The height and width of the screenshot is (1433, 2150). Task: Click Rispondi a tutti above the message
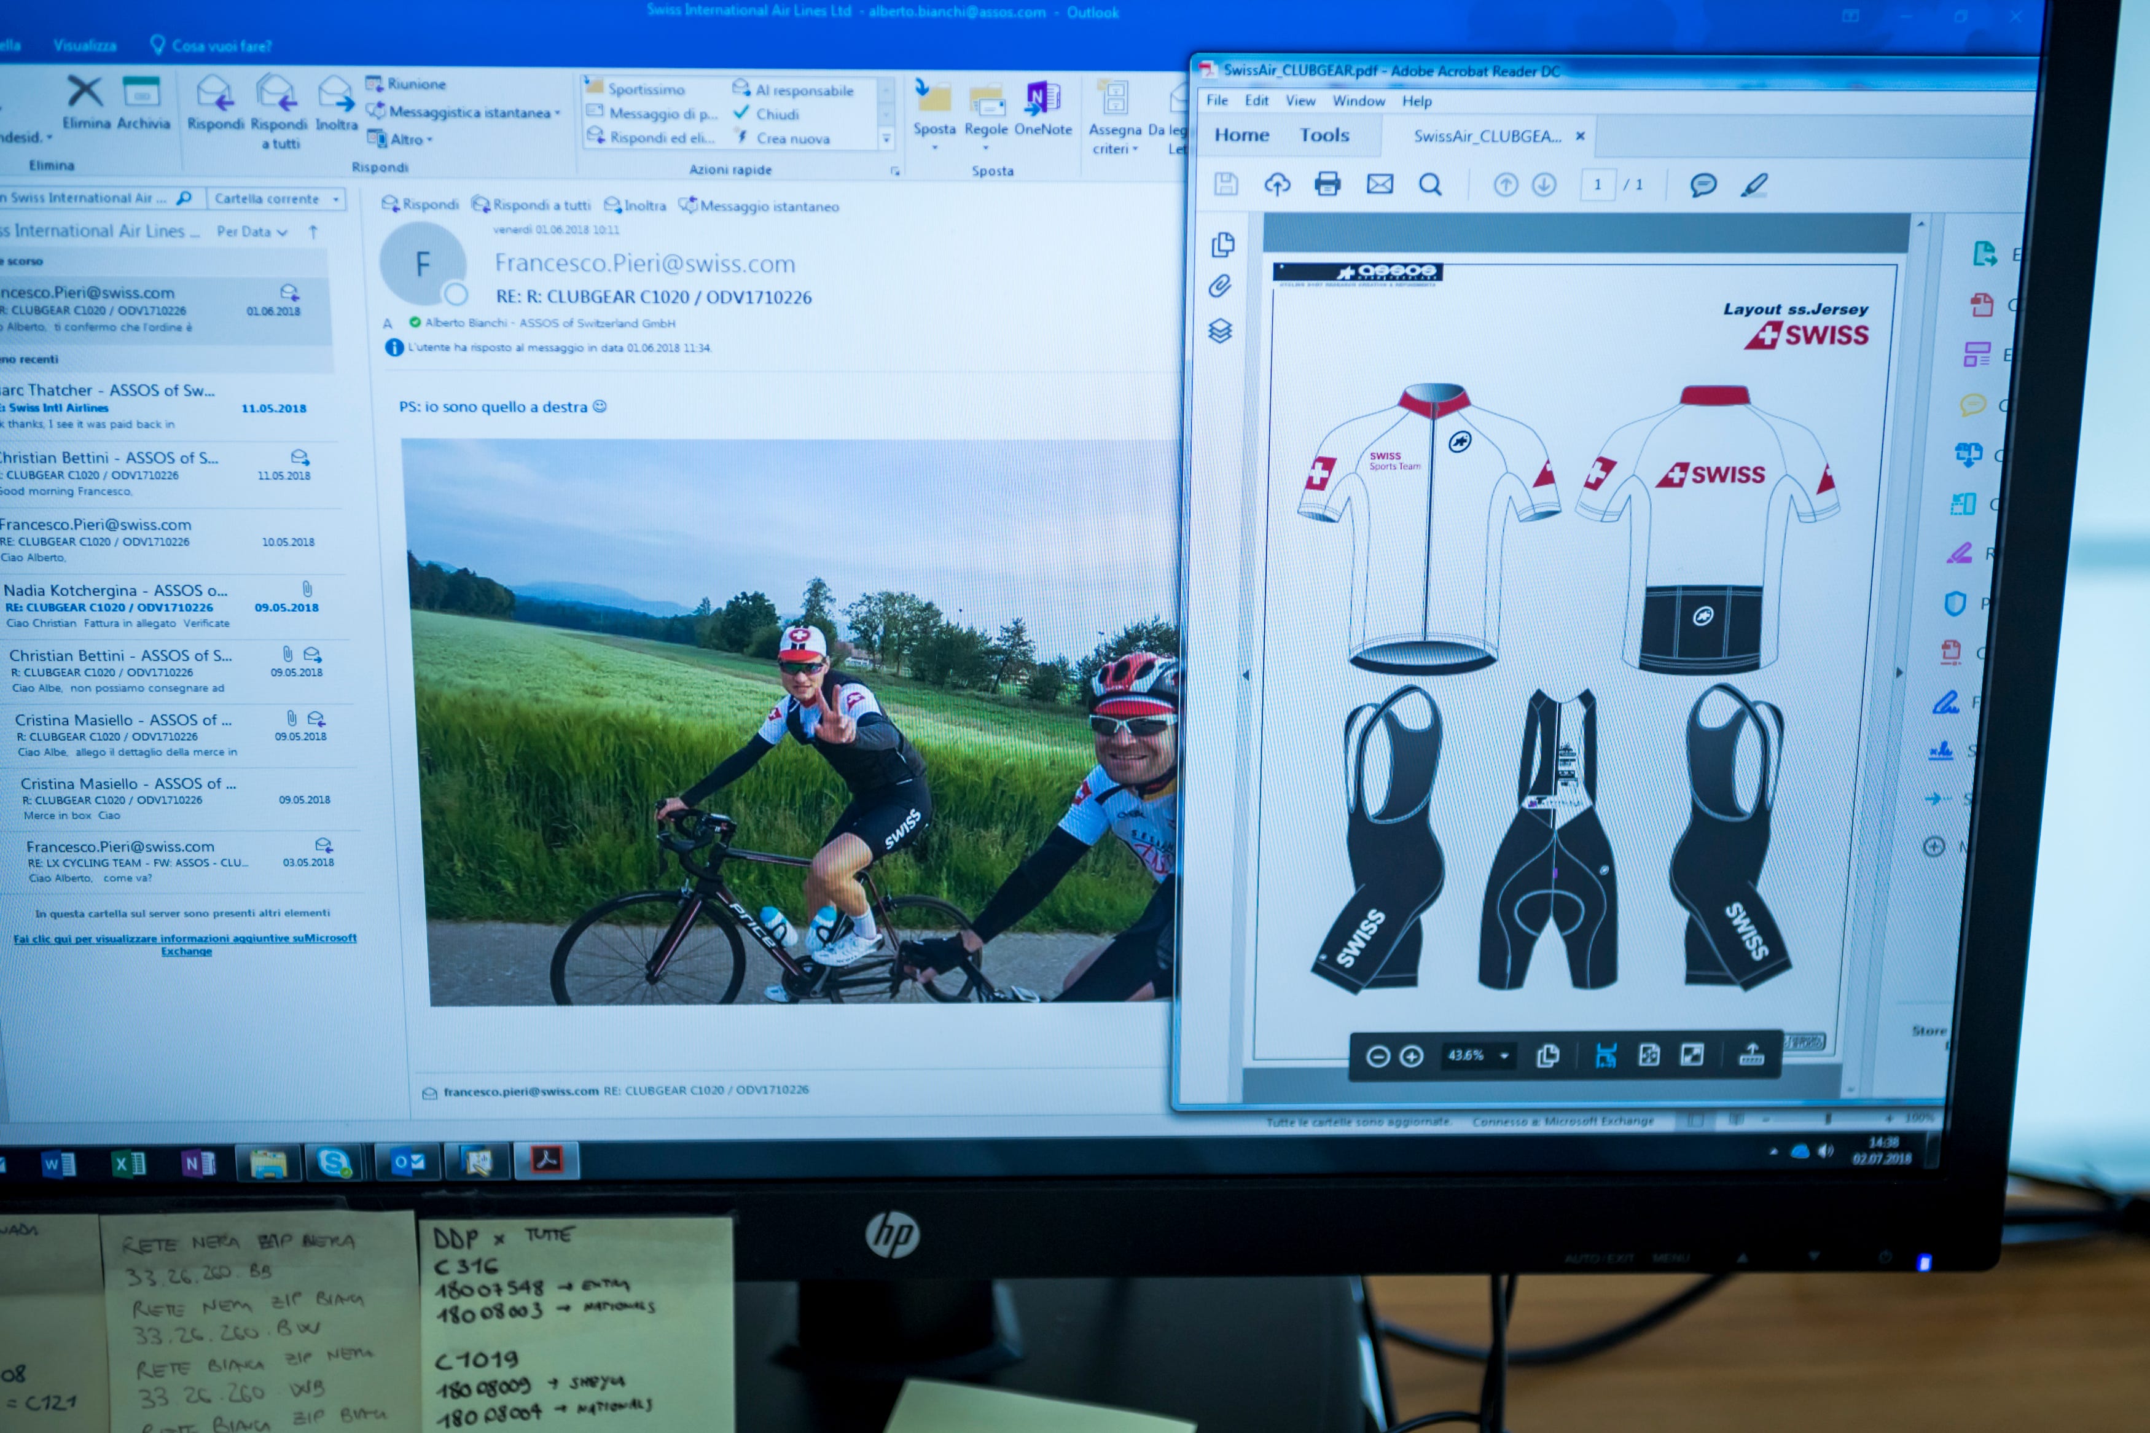531,206
